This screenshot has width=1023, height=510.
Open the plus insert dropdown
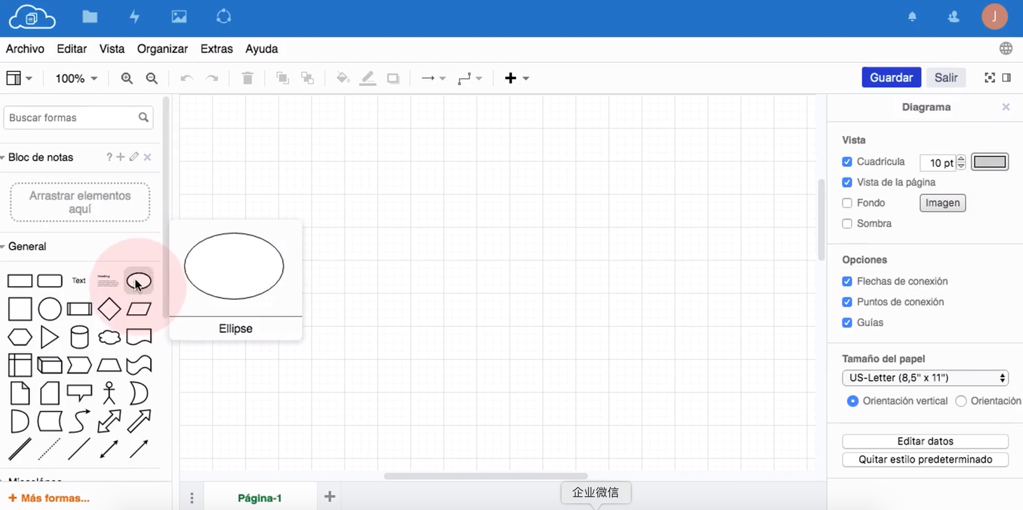(x=516, y=78)
